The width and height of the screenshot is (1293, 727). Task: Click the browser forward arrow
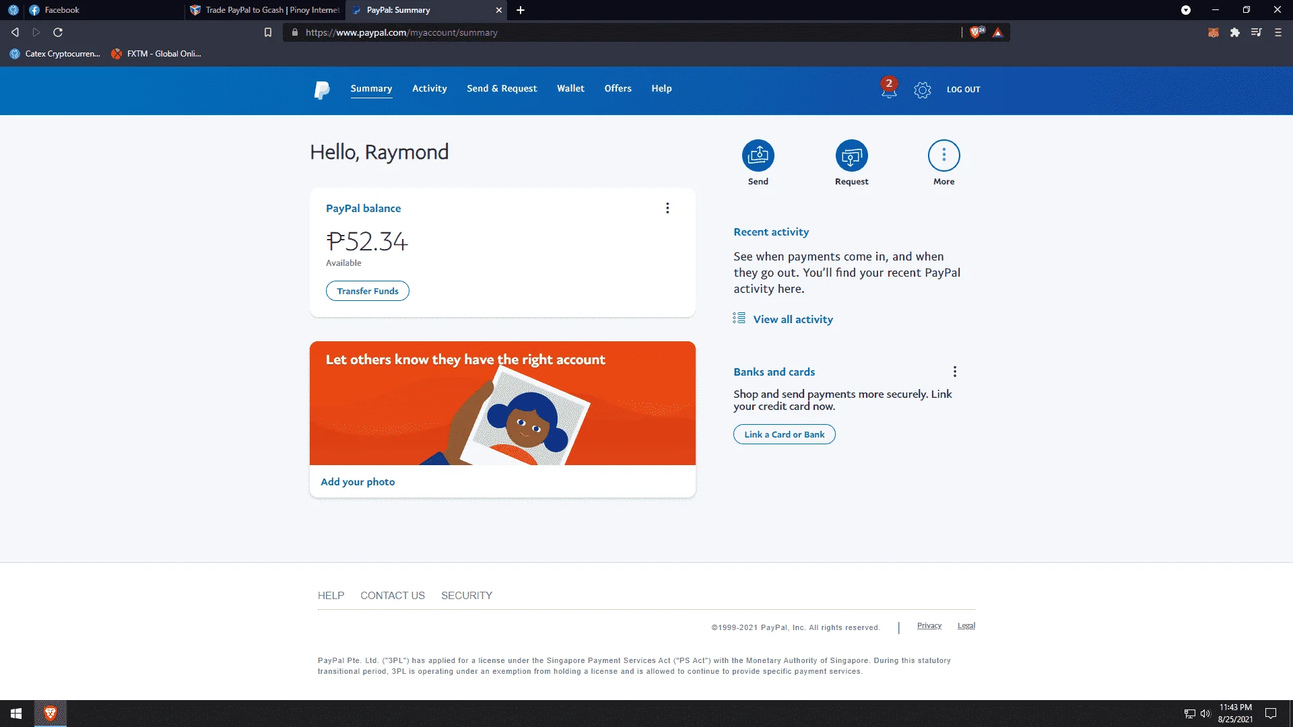pyautogui.click(x=36, y=32)
